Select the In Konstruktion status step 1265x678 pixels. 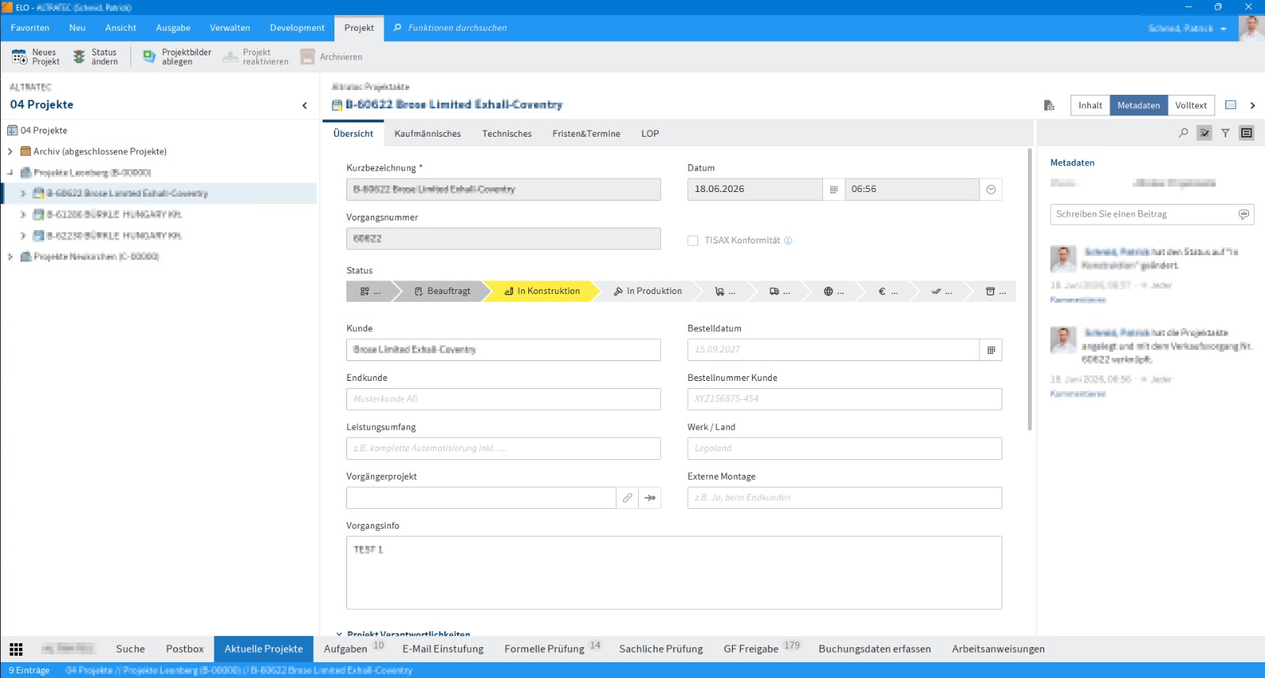tap(542, 292)
